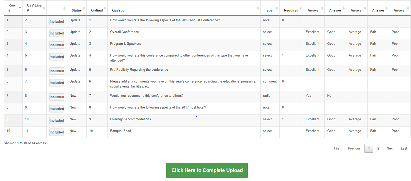Select the Would you recommend question cell
Viewport: 411px width, 181px height.
tap(147, 96)
